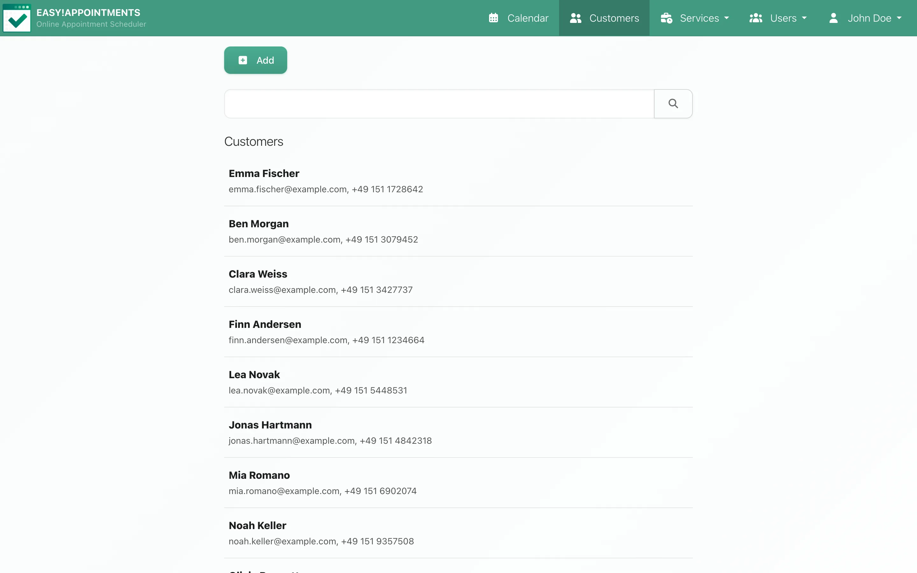Click the magnifying glass search button
The width and height of the screenshot is (917, 573).
coord(673,103)
